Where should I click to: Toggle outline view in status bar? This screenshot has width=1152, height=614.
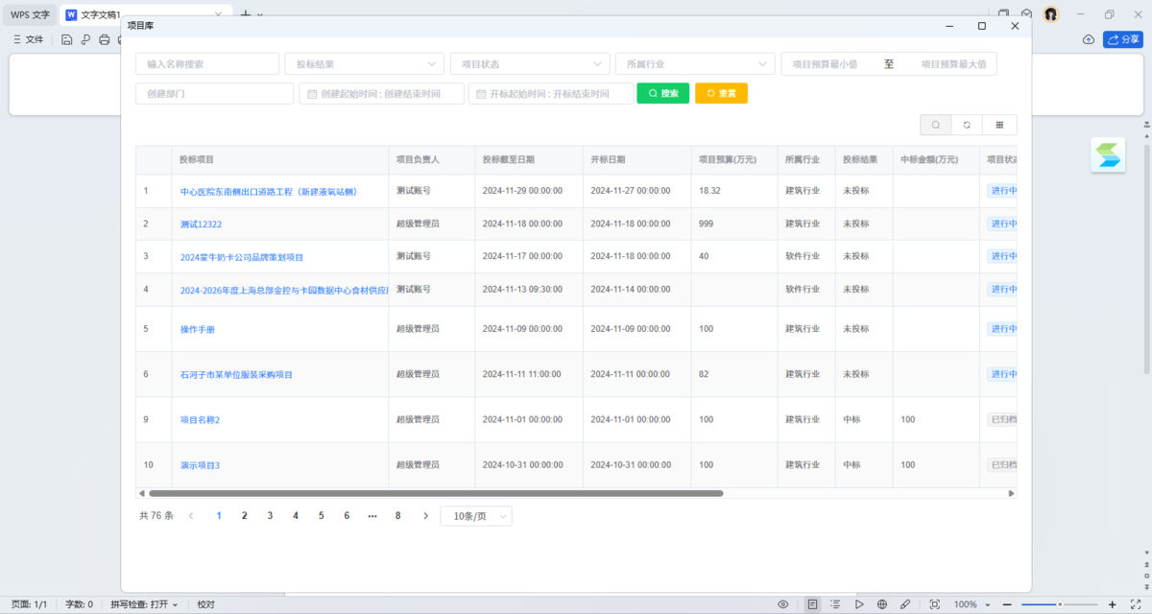click(836, 604)
